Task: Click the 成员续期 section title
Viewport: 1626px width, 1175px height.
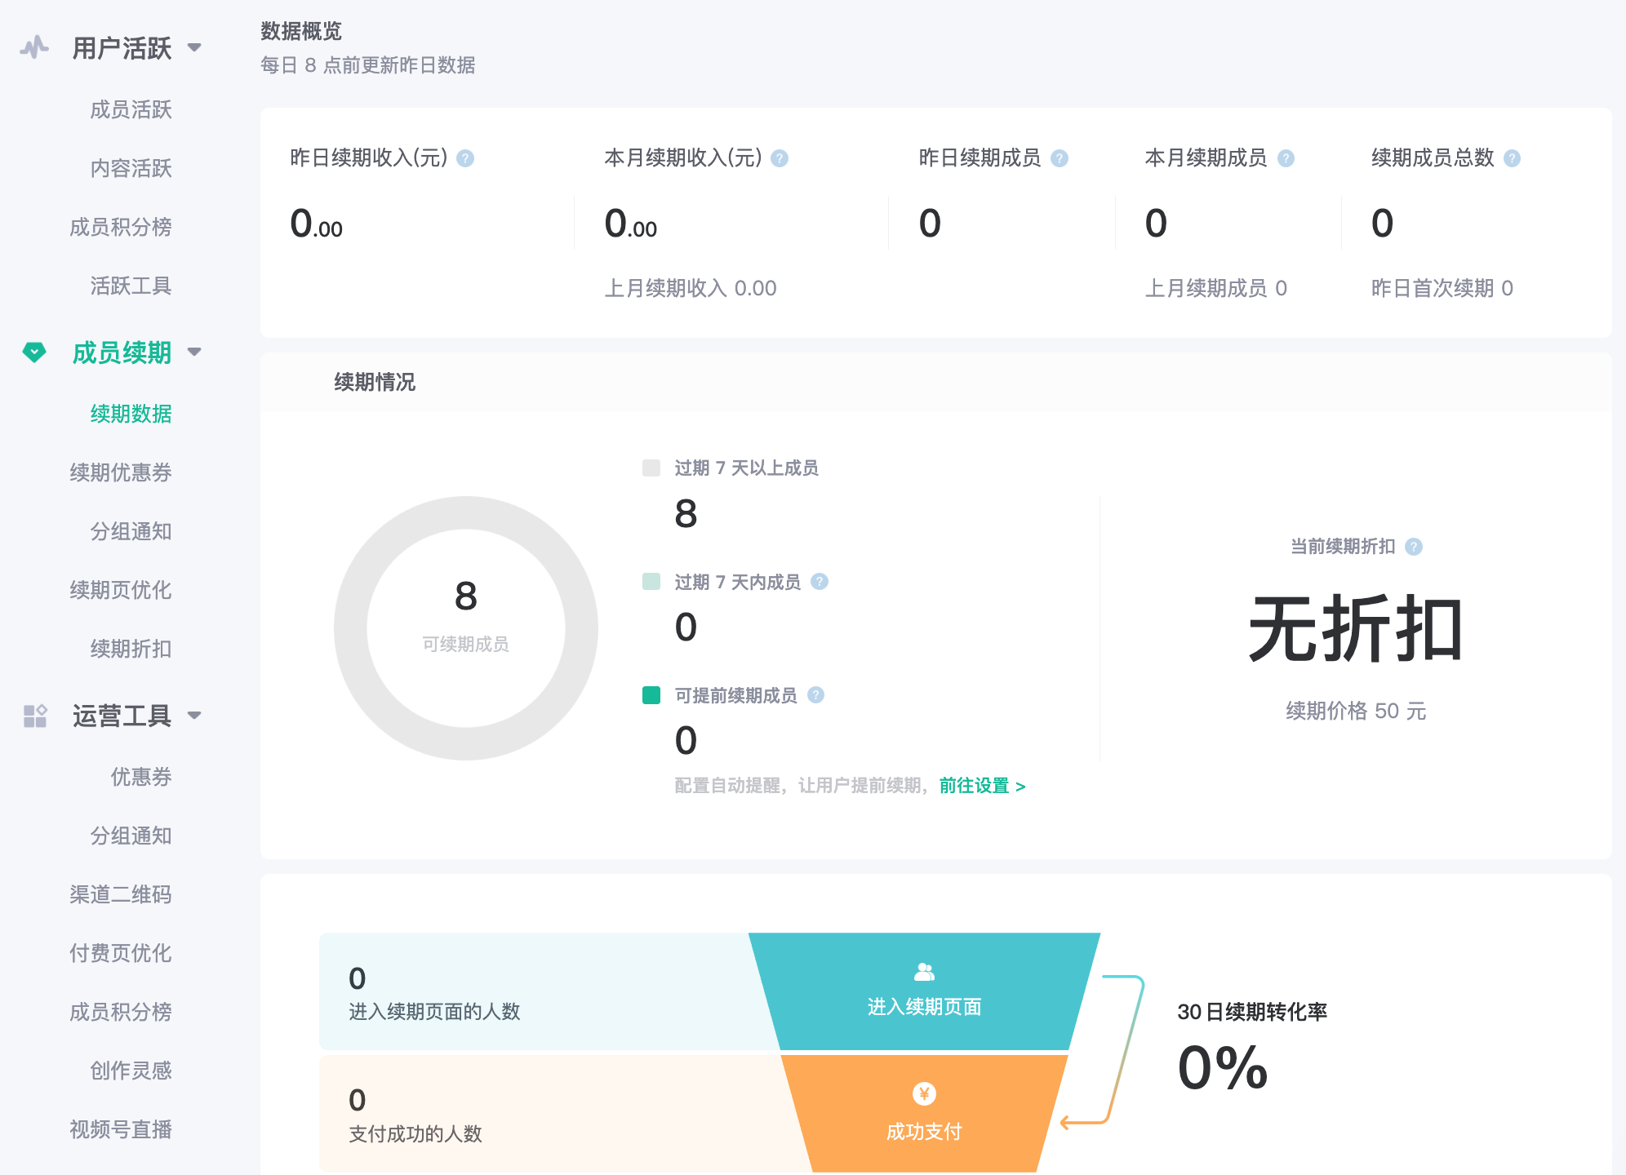Action: [x=122, y=352]
